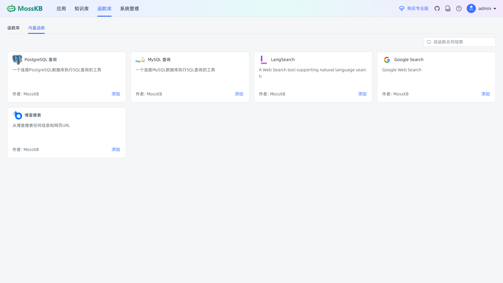Click the admin username text
The image size is (503, 283).
(x=485, y=8)
